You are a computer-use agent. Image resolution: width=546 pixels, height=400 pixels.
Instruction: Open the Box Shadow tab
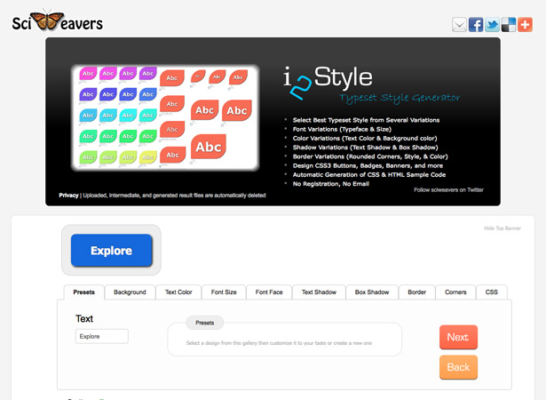372,292
